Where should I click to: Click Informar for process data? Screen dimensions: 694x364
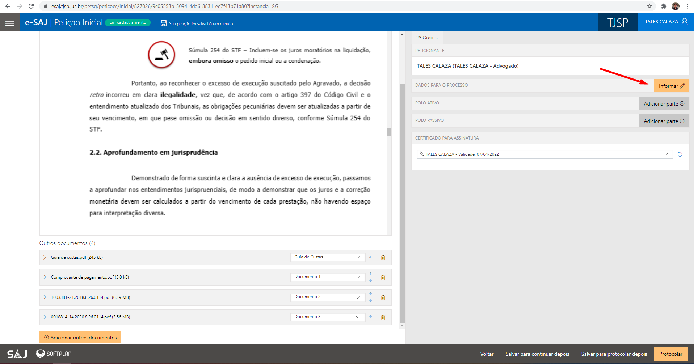(x=671, y=86)
